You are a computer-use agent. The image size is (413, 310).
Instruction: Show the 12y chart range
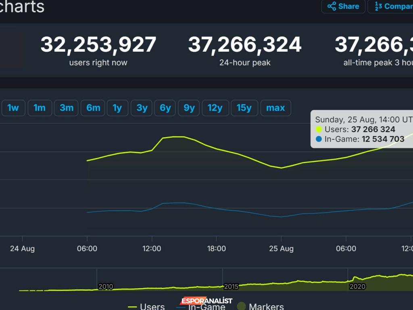tap(215, 108)
